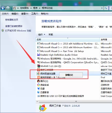Open the 文件(F) menu

[x=5, y=14]
